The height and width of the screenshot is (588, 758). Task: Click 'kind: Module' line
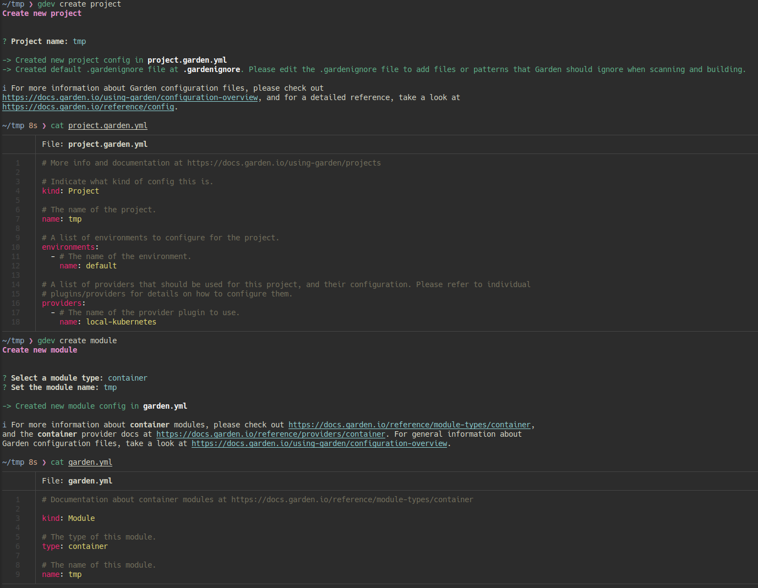68,518
